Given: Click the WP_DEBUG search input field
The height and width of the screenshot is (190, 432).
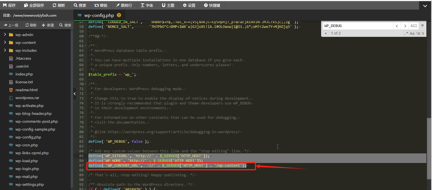Looking at the screenshot, I should pyautogui.click(x=357, y=26).
